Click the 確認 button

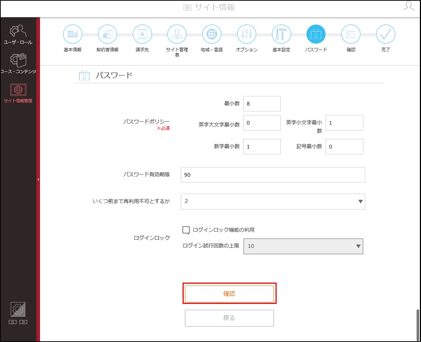point(229,294)
